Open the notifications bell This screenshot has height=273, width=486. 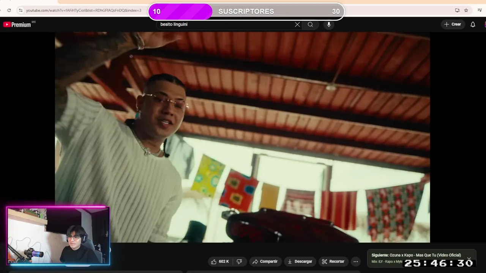(473, 24)
